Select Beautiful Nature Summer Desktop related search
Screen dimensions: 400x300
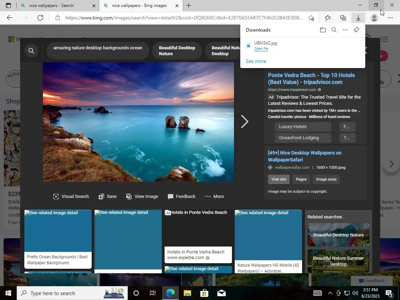click(x=338, y=261)
